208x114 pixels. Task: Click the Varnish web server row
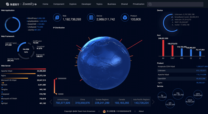pos(23,85)
